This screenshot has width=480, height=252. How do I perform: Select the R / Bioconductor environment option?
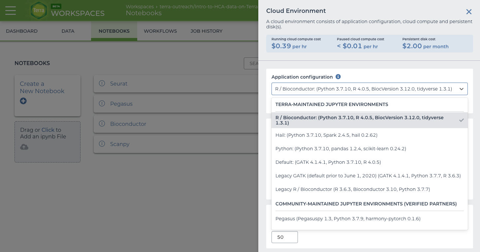[x=369, y=120]
